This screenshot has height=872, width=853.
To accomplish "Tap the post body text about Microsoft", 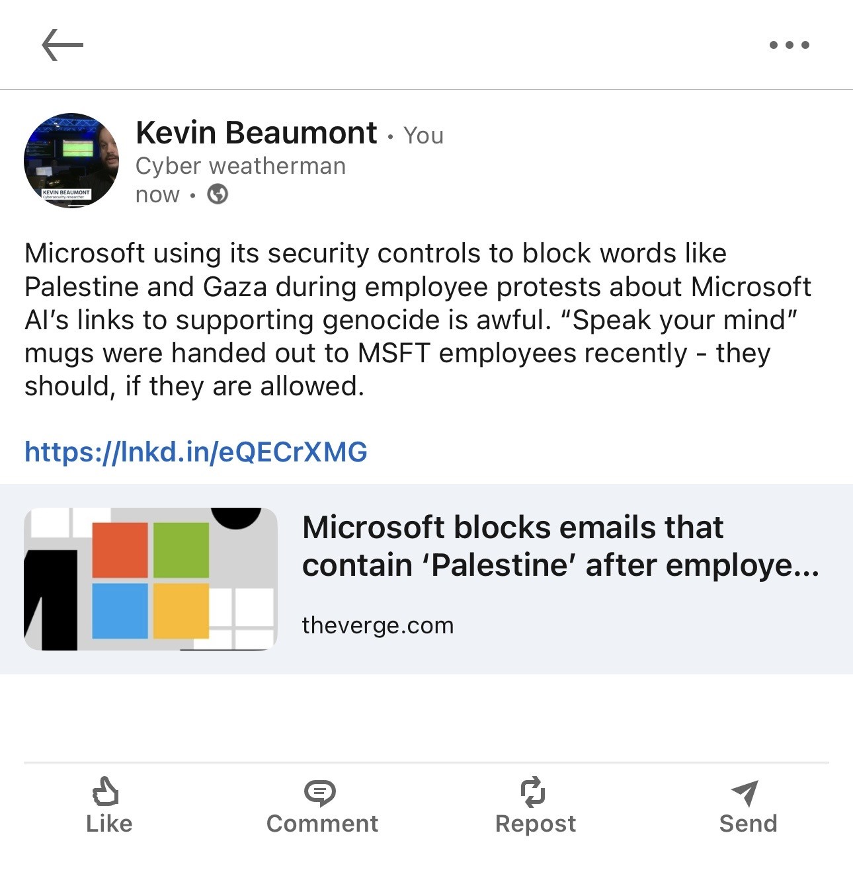I will pyautogui.click(x=417, y=319).
